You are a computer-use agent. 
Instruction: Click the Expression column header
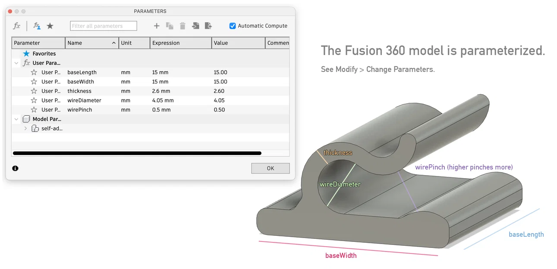tap(181, 43)
